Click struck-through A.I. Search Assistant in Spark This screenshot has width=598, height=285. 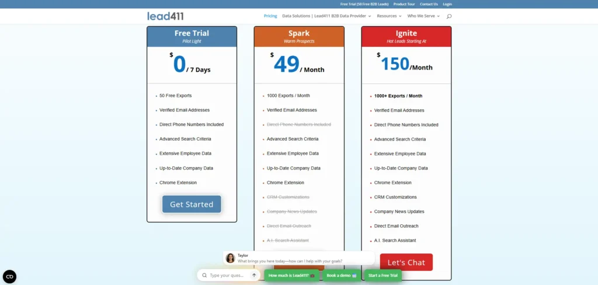click(x=288, y=241)
